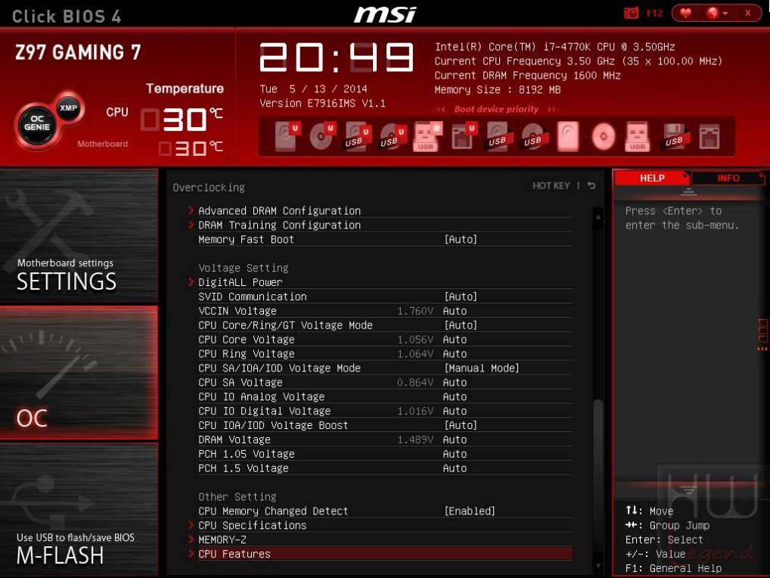This screenshot has width=770, height=578.
Task: Click the Memory Size : 8192 MB text
Action: (x=498, y=90)
